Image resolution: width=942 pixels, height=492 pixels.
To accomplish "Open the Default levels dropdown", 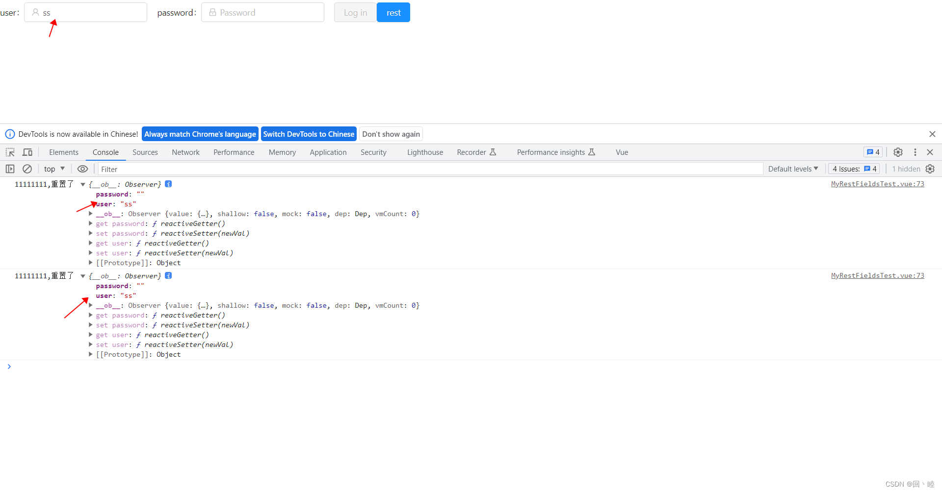I will click(792, 169).
